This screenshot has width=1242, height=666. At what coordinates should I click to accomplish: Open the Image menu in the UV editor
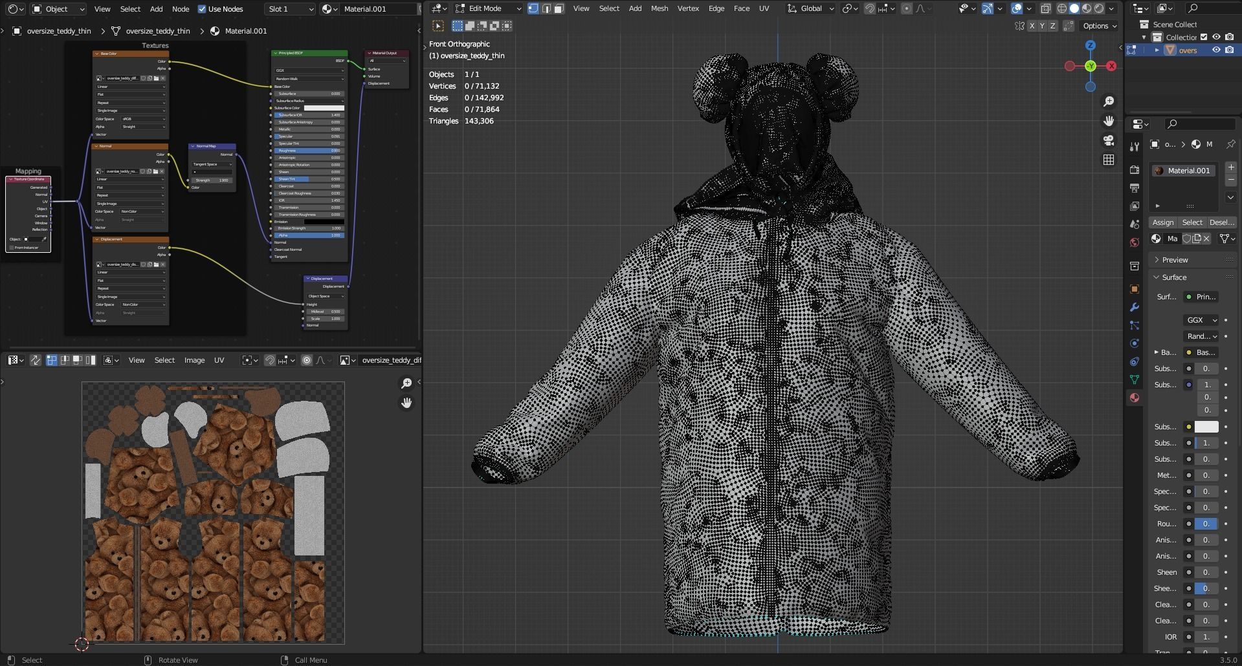pos(194,360)
